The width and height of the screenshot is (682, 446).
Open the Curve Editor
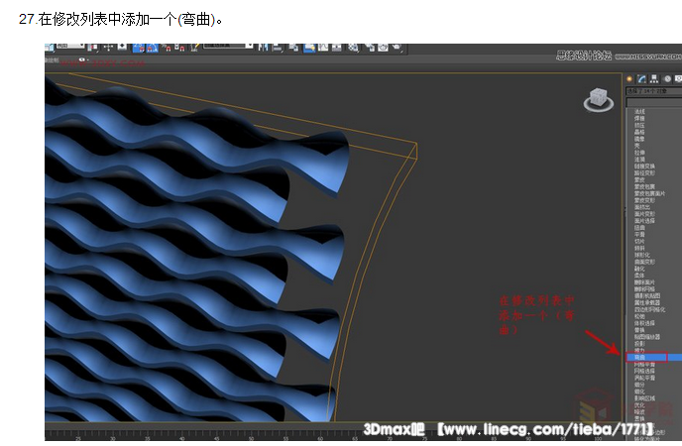pyautogui.click(x=323, y=47)
